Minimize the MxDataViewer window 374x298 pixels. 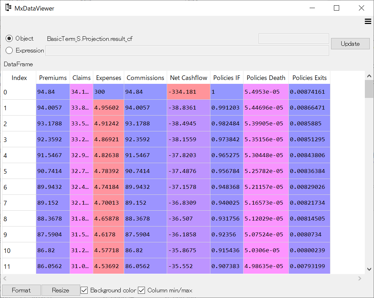pos(312,8)
